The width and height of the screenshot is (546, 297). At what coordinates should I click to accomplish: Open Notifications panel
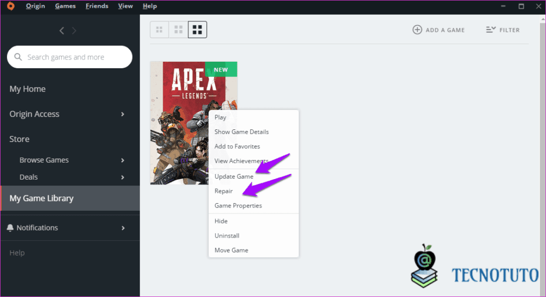[37, 228]
